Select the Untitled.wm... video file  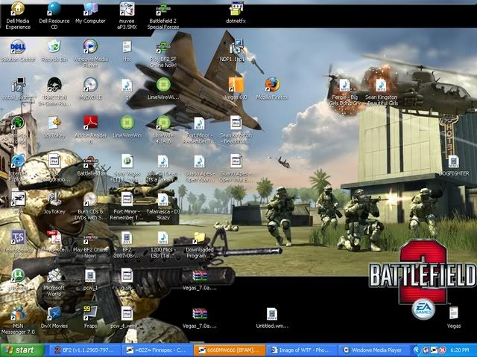click(x=272, y=318)
